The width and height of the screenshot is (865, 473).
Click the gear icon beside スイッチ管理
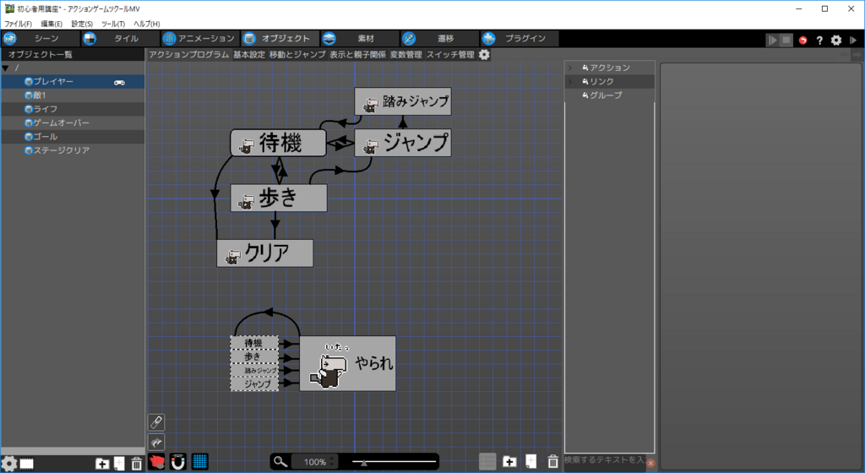[484, 55]
